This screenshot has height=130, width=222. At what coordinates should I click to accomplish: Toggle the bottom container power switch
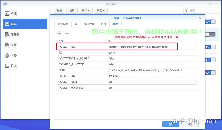click(x=210, y=73)
